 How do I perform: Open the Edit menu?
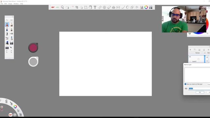[x=6, y=4]
